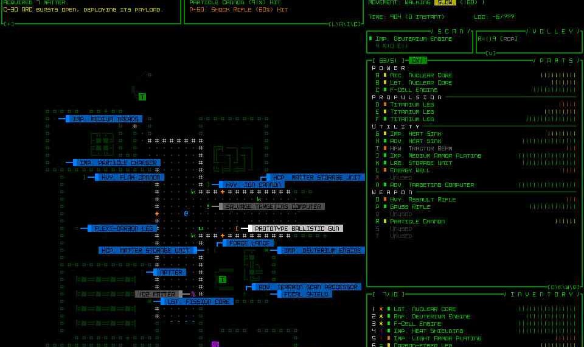Select the magenta marker at the map bottom

[215, 345]
